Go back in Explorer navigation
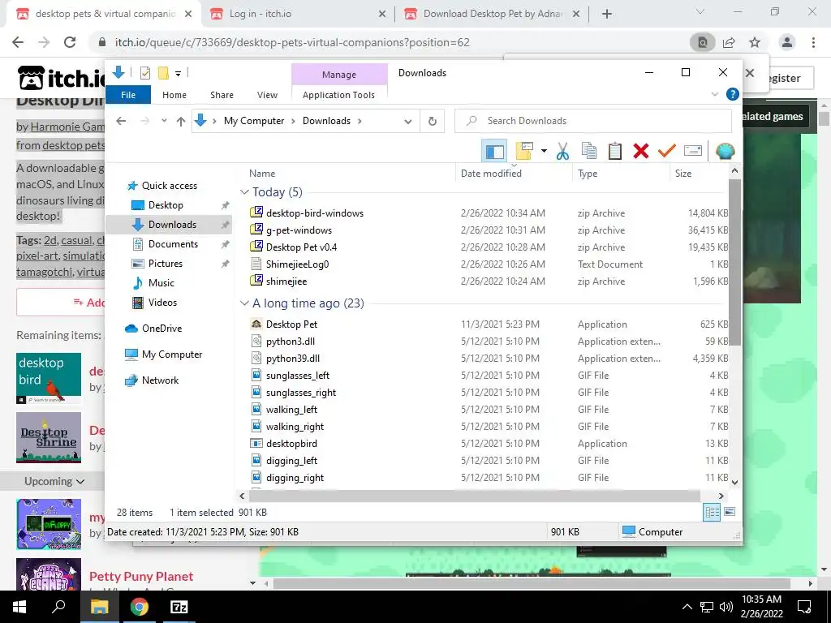The image size is (831, 623). tap(121, 121)
